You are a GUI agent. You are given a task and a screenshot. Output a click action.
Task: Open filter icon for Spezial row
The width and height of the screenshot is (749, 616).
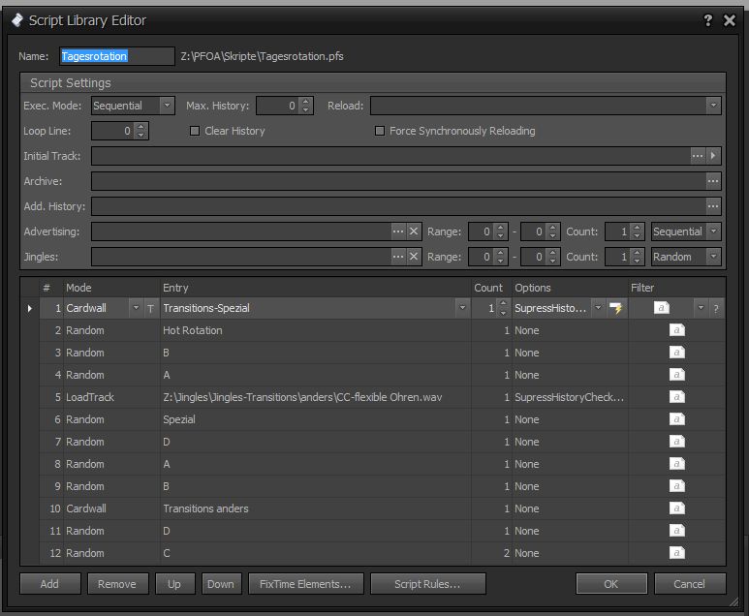pos(676,419)
